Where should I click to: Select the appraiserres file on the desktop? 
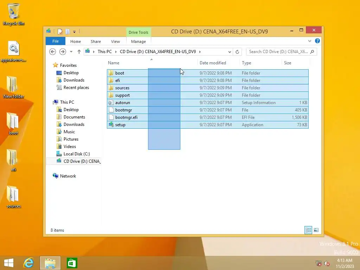pos(14,51)
